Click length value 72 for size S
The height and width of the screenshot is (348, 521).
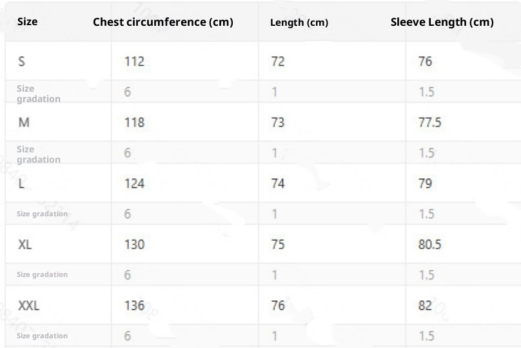click(x=278, y=61)
